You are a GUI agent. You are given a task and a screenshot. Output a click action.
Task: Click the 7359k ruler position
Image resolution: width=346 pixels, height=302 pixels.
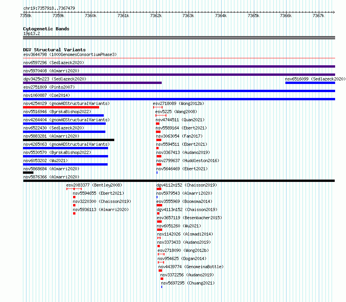[x=58, y=16]
